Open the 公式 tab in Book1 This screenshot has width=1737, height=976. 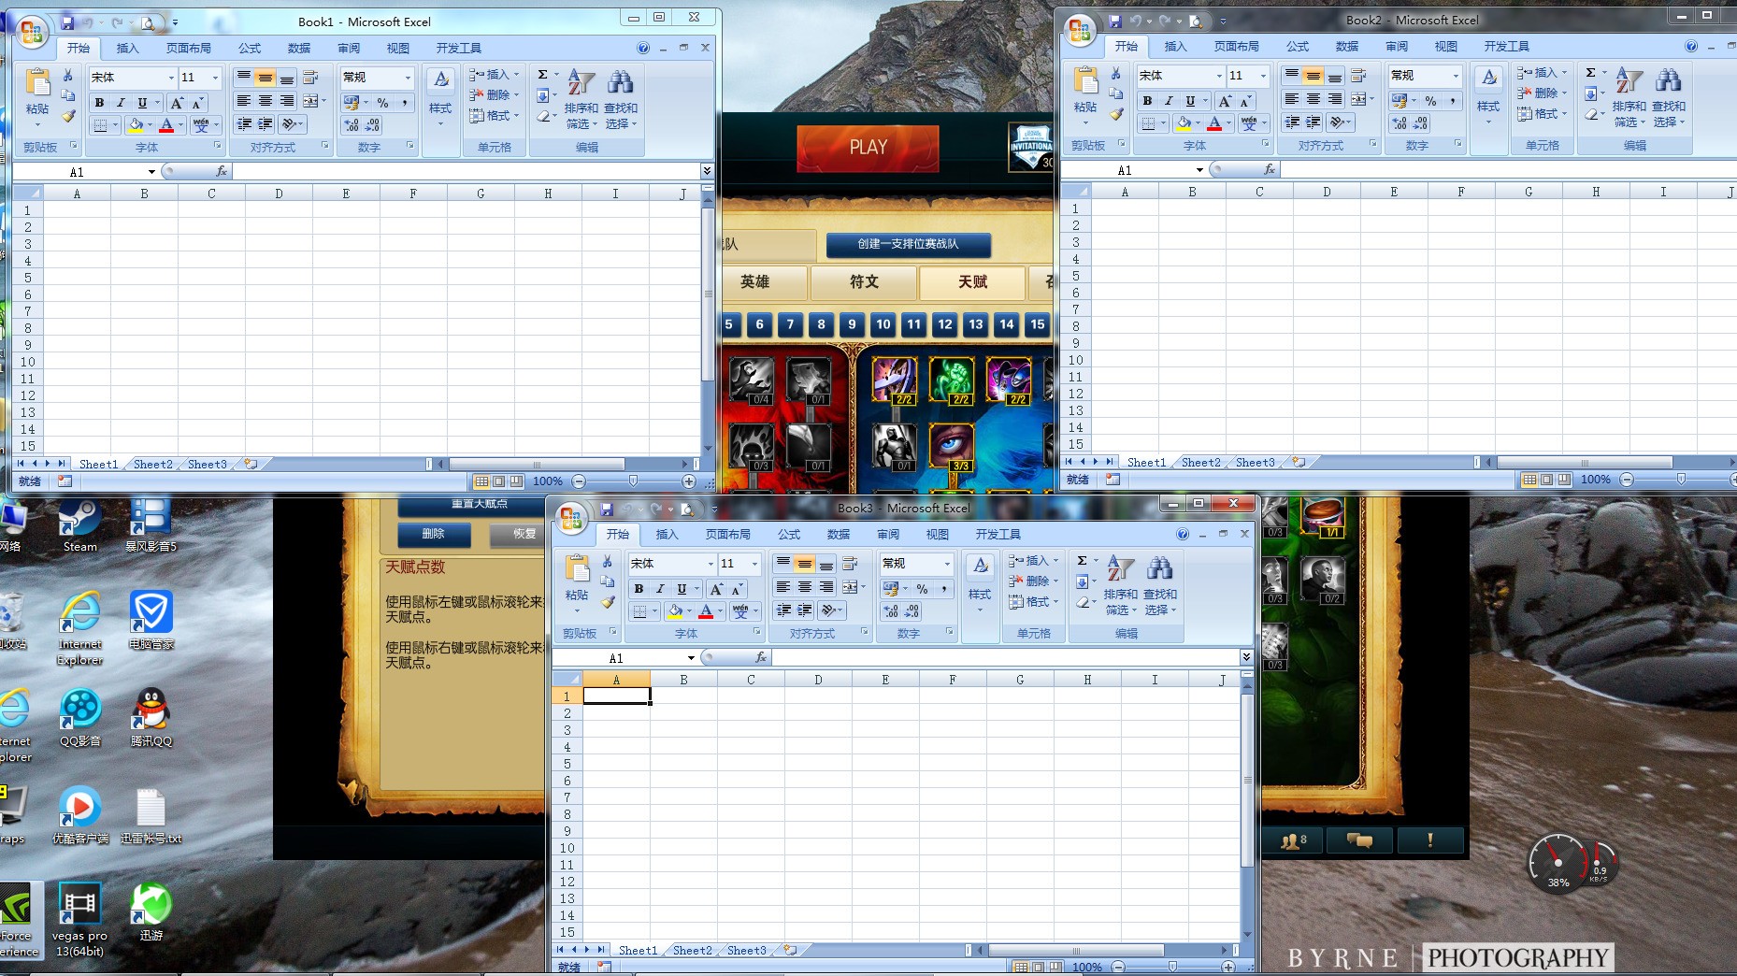250,48
